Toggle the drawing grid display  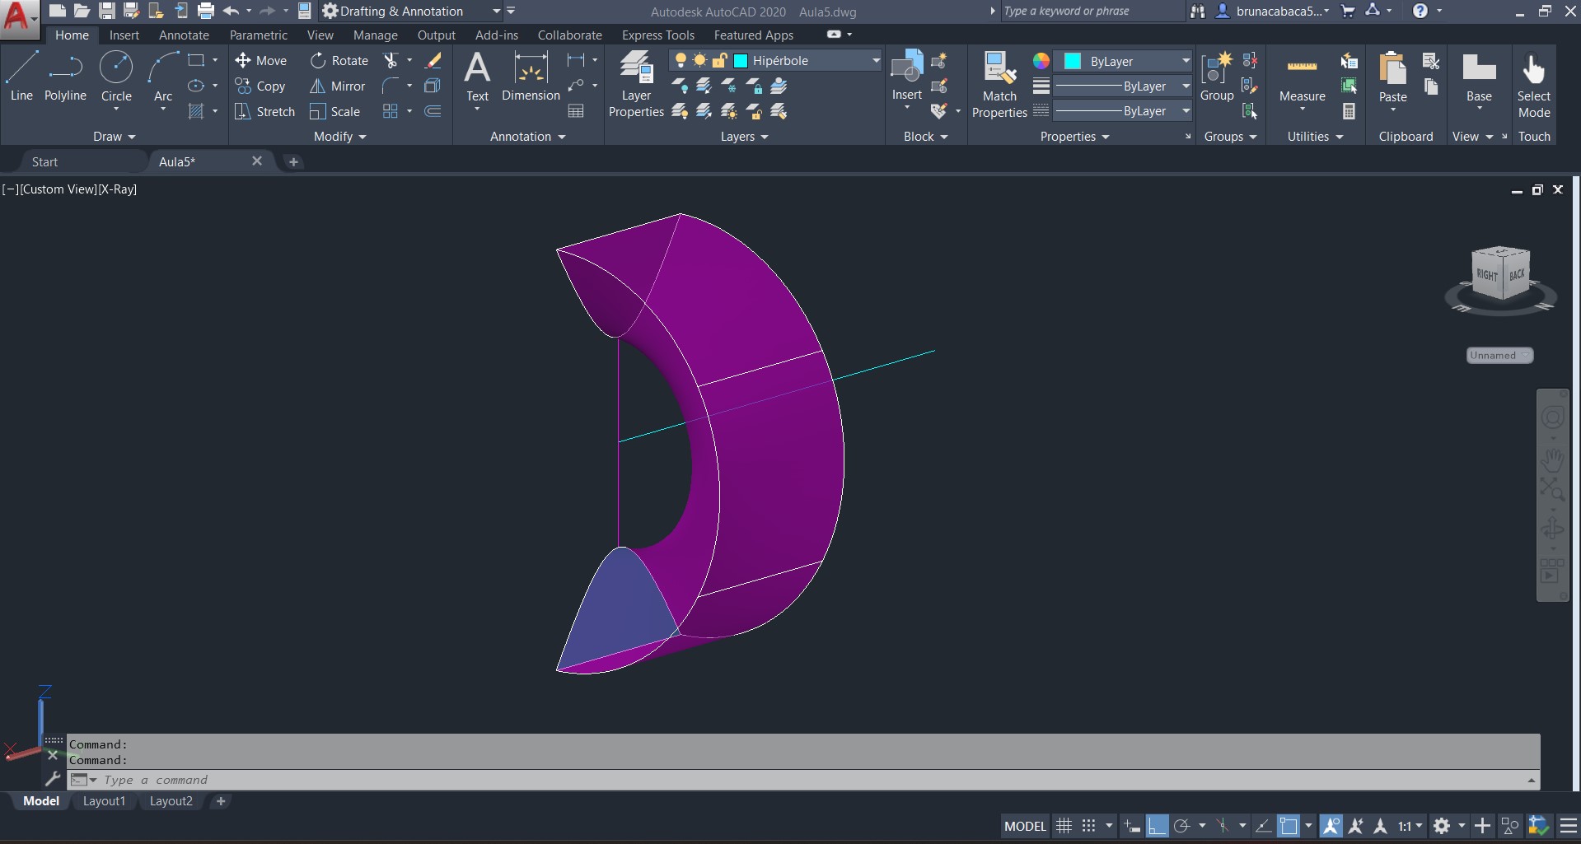pos(1064,826)
